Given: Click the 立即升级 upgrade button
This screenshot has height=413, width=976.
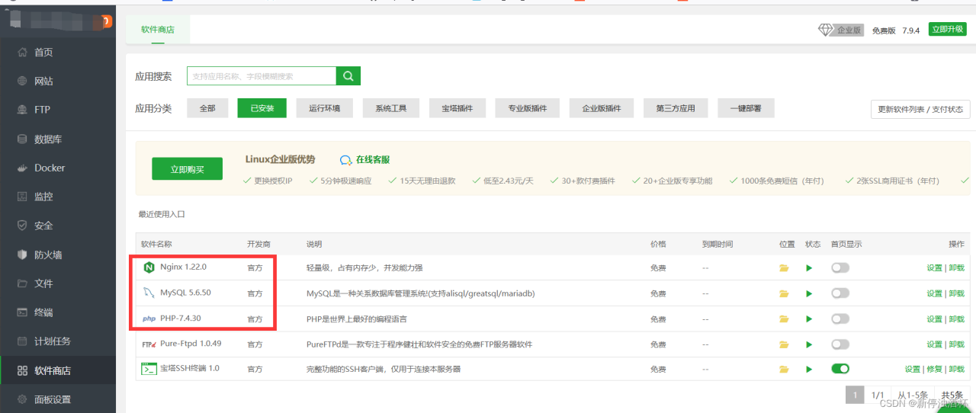Looking at the screenshot, I should coord(947,30).
